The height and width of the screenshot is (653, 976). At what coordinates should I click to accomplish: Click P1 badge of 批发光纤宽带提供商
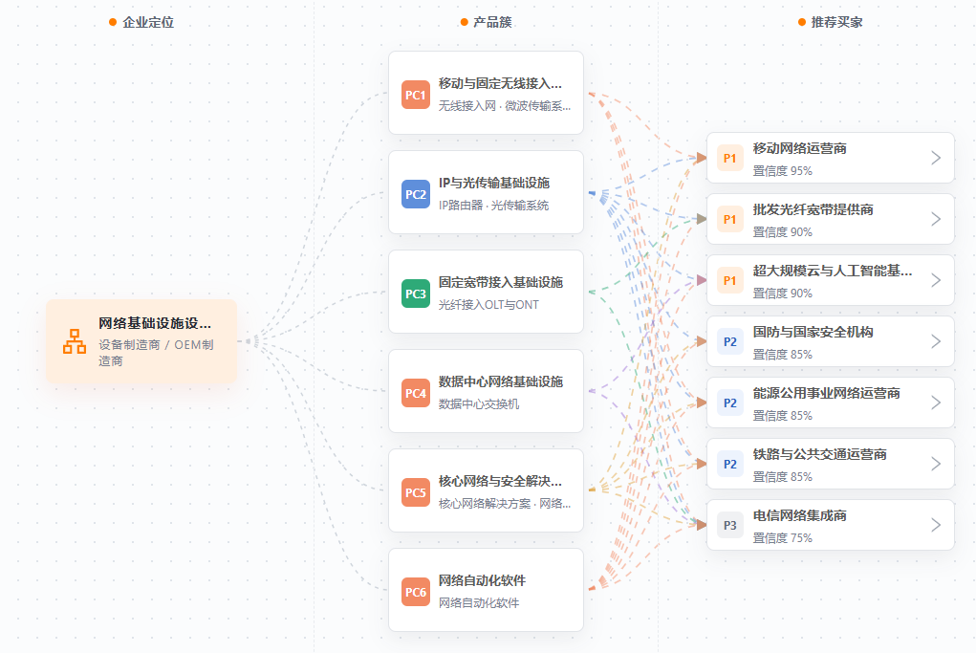click(729, 219)
